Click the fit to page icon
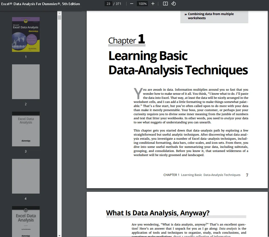269x237 pixels. tap(165, 4)
